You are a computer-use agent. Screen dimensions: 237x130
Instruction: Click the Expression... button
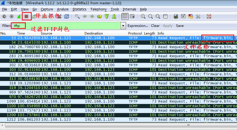tap(138, 26)
